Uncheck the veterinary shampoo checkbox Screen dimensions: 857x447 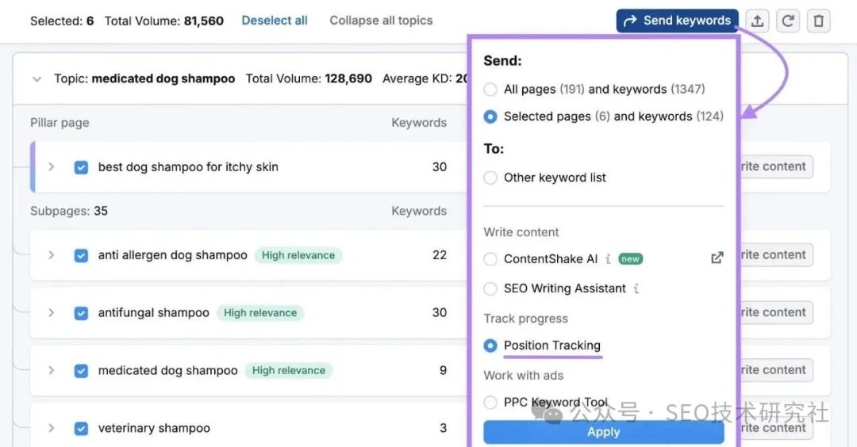(x=81, y=429)
